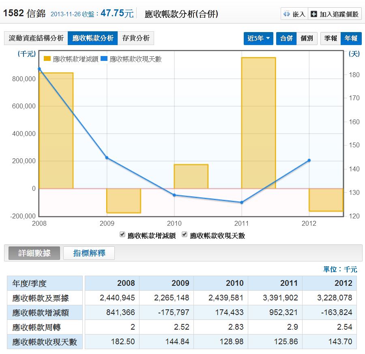
Task: Click the orange 應收帳款增減額 legend swatch
Action: [x=47, y=59]
